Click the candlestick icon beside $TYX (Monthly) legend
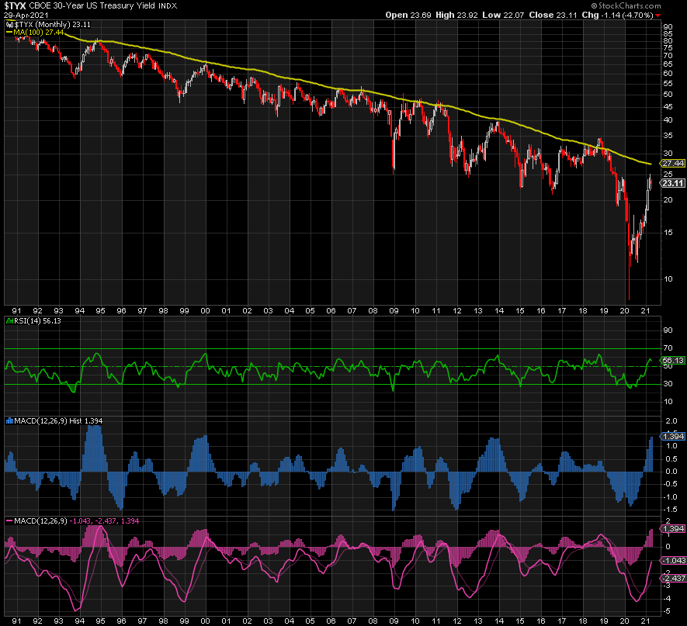Image resolution: width=687 pixels, height=626 pixels. click(x=9, y=25)
